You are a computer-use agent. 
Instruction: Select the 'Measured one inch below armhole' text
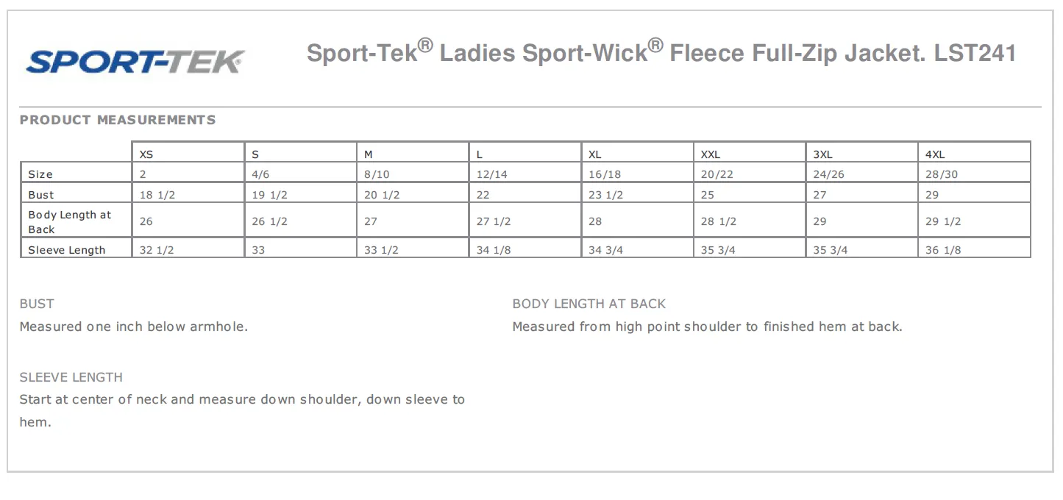(134, 326)
